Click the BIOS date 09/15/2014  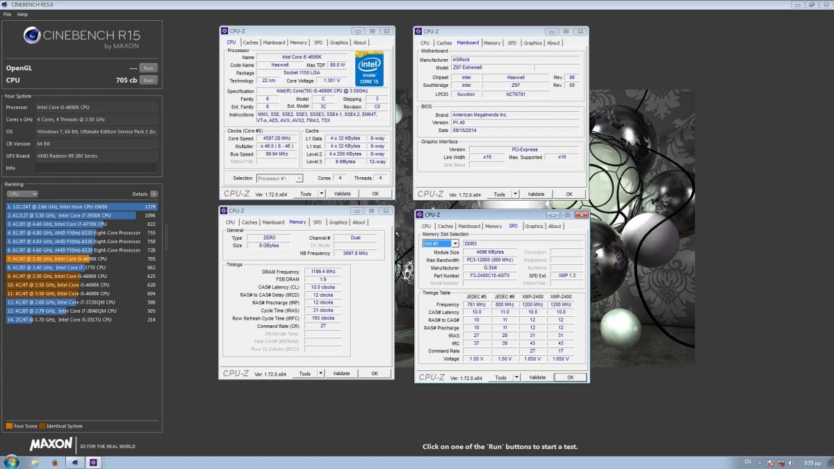point(515,131)
